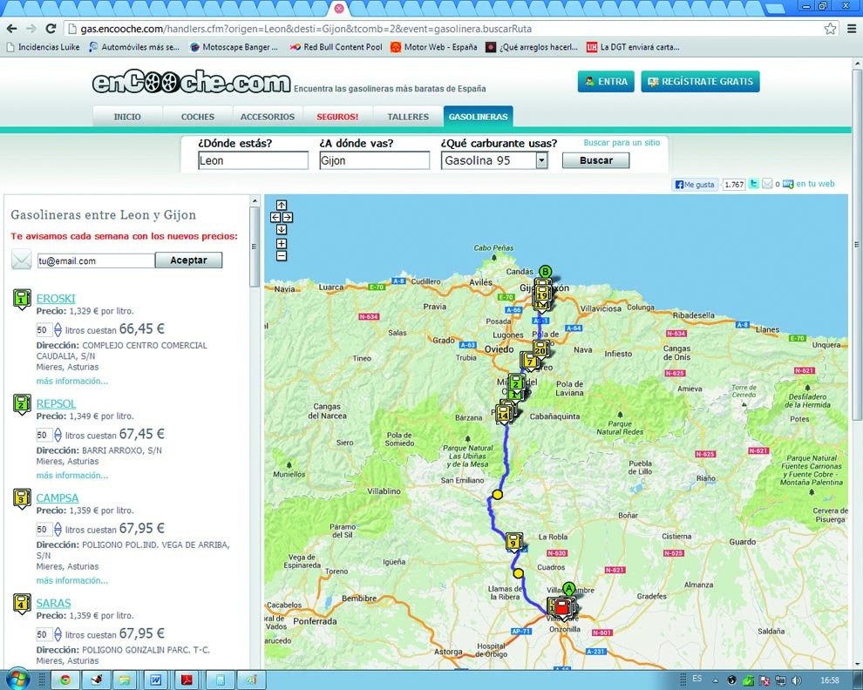Click the upper route waypoint yellow dot
Viewport: 863px width, 690px height.
497,494
